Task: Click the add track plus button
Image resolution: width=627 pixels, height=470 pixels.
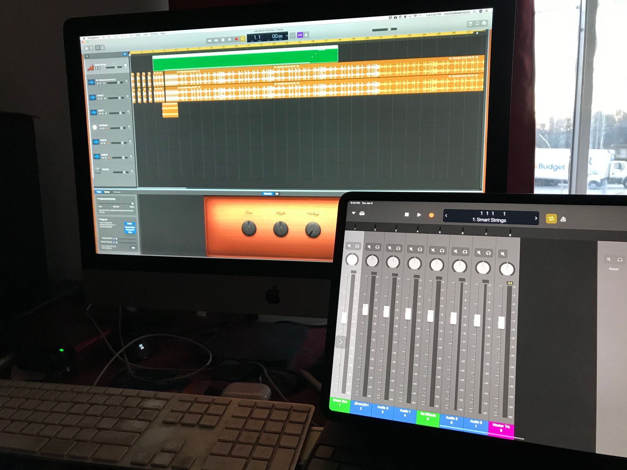Action: (x=87, y=56)
